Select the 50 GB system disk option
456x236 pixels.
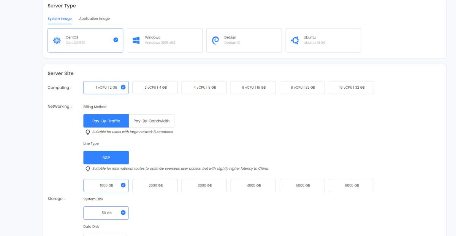tap(106, 213)
